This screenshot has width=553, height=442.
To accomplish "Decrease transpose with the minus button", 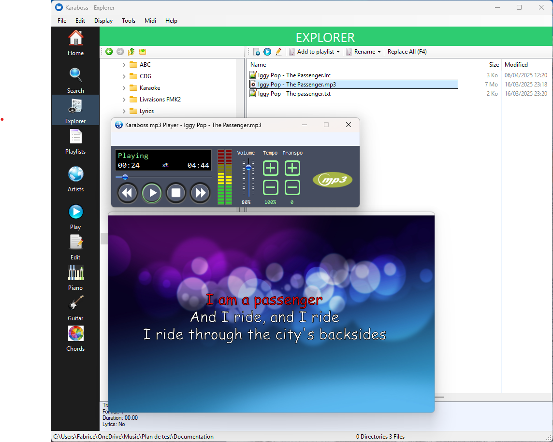I will pos(292,187).
